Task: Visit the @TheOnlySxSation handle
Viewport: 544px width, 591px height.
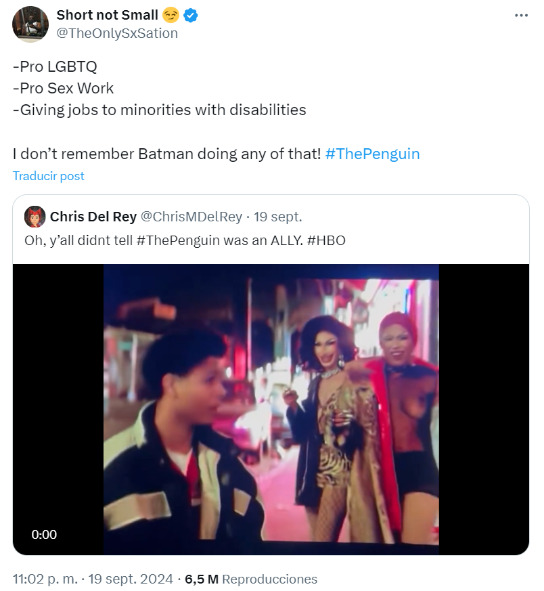Action: 117,32
